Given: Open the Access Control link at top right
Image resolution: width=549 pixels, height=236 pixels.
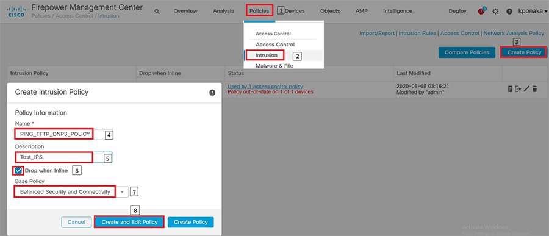Looking at the screenshot, I should pos(460,34).
